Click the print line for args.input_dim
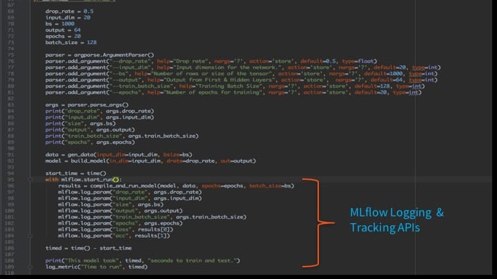 point(99,117)
